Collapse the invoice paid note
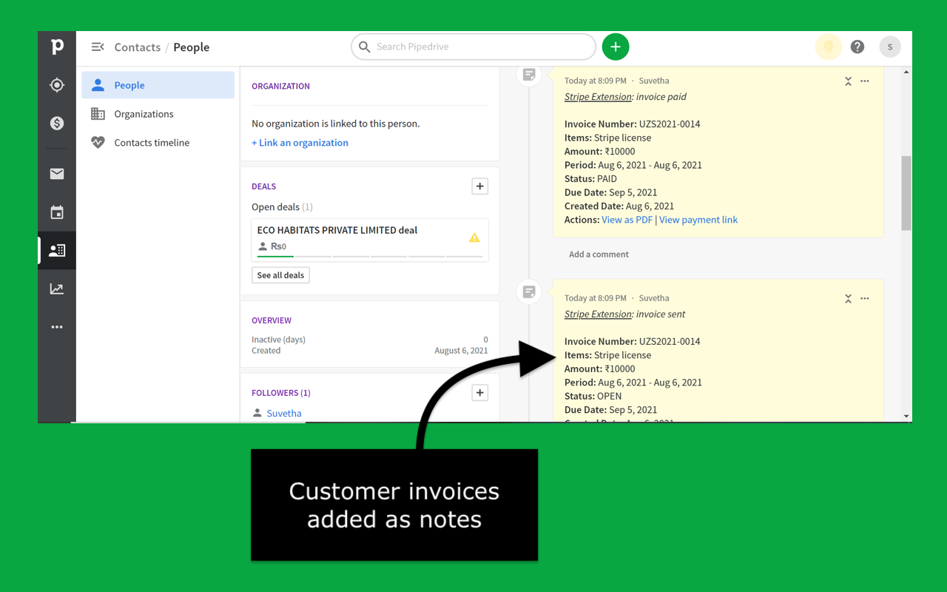The width and height of the screenshot is (947, 592). click(x=848, y=81)
